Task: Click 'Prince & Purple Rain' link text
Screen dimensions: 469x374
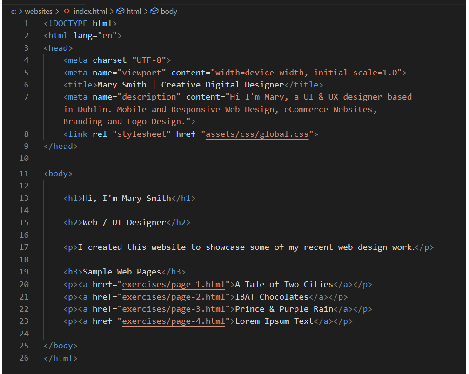Action: point(284,309)
